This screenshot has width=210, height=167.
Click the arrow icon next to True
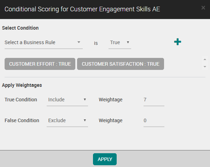(x=128, y=42)
